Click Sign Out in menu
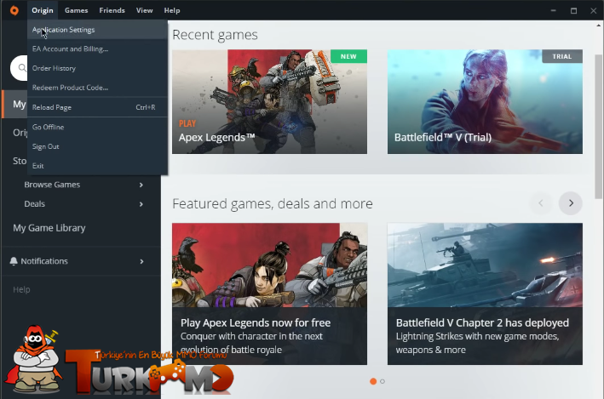Image resolution: width=604 pixels, height=399 pixels. pyautogui.click(x=97, y=146)
